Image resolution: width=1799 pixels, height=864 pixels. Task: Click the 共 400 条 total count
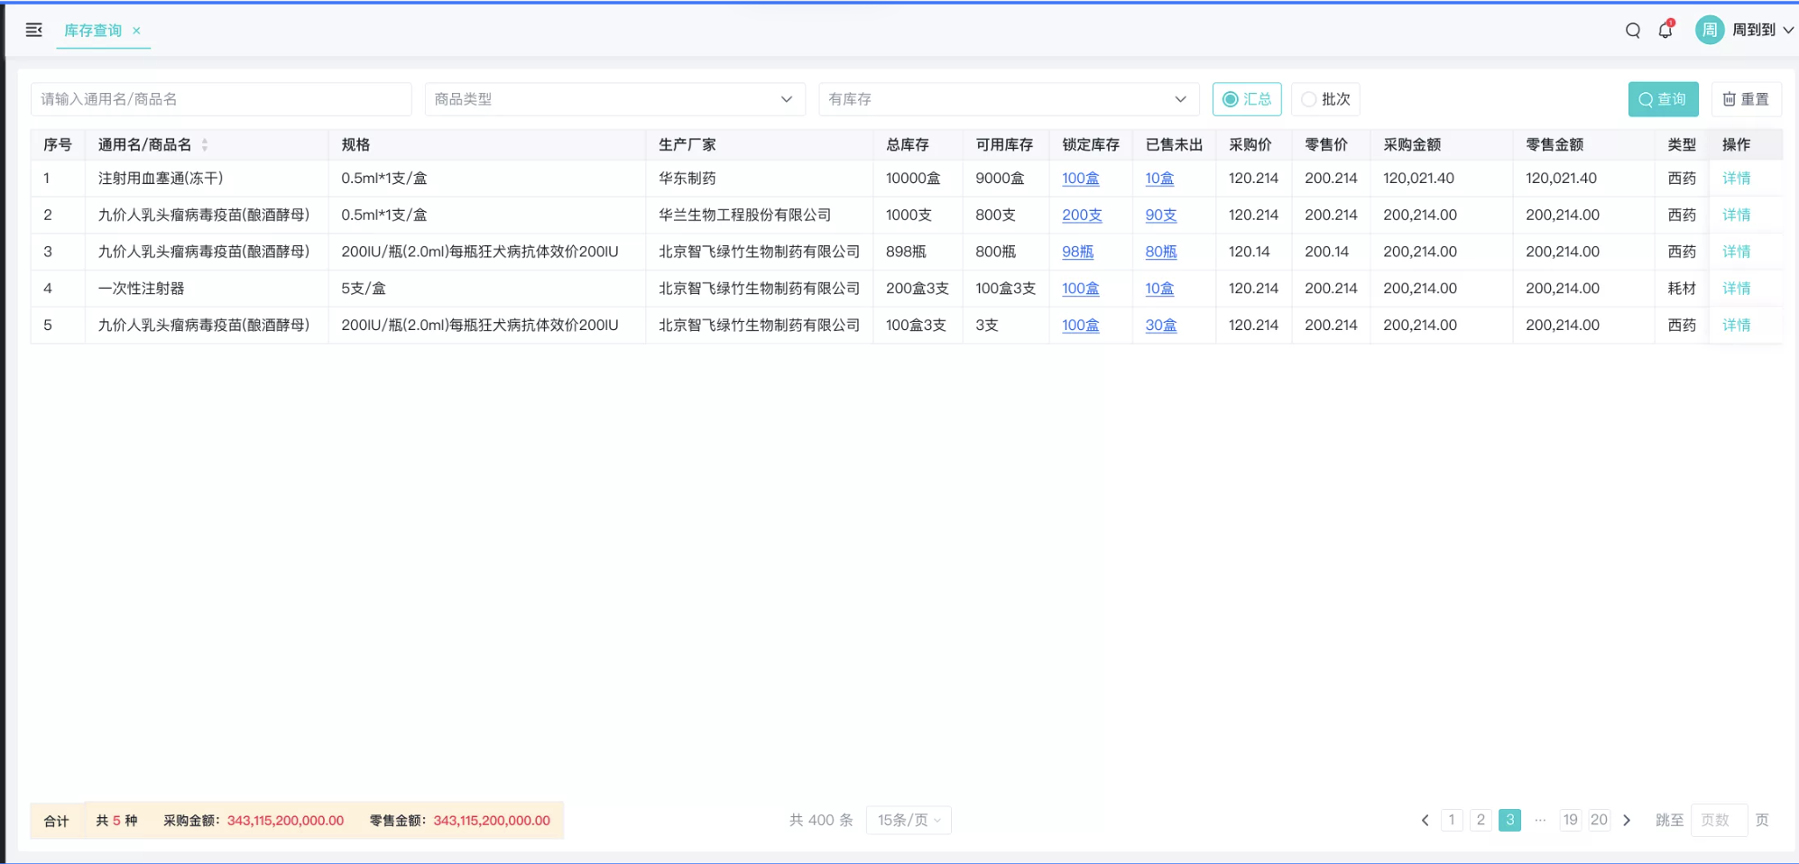point(821,820)
